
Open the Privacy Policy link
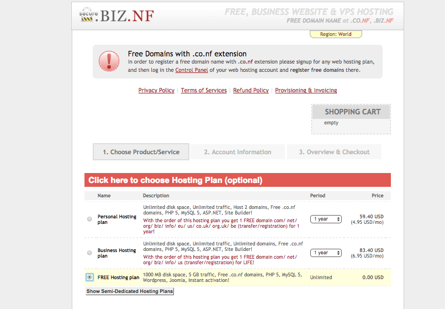point(156,90)
